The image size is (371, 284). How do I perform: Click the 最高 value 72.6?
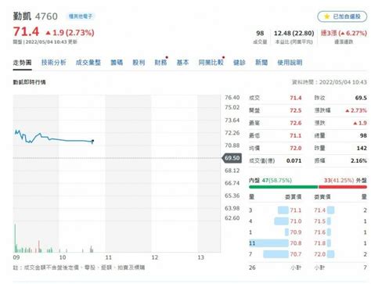tap(296, 123)
